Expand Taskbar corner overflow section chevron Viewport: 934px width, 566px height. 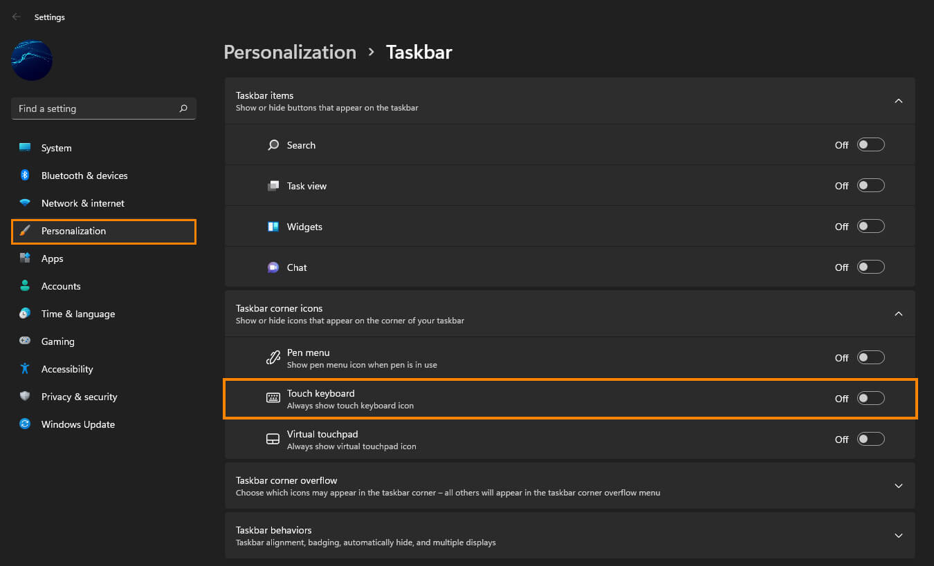click(899, 486)
